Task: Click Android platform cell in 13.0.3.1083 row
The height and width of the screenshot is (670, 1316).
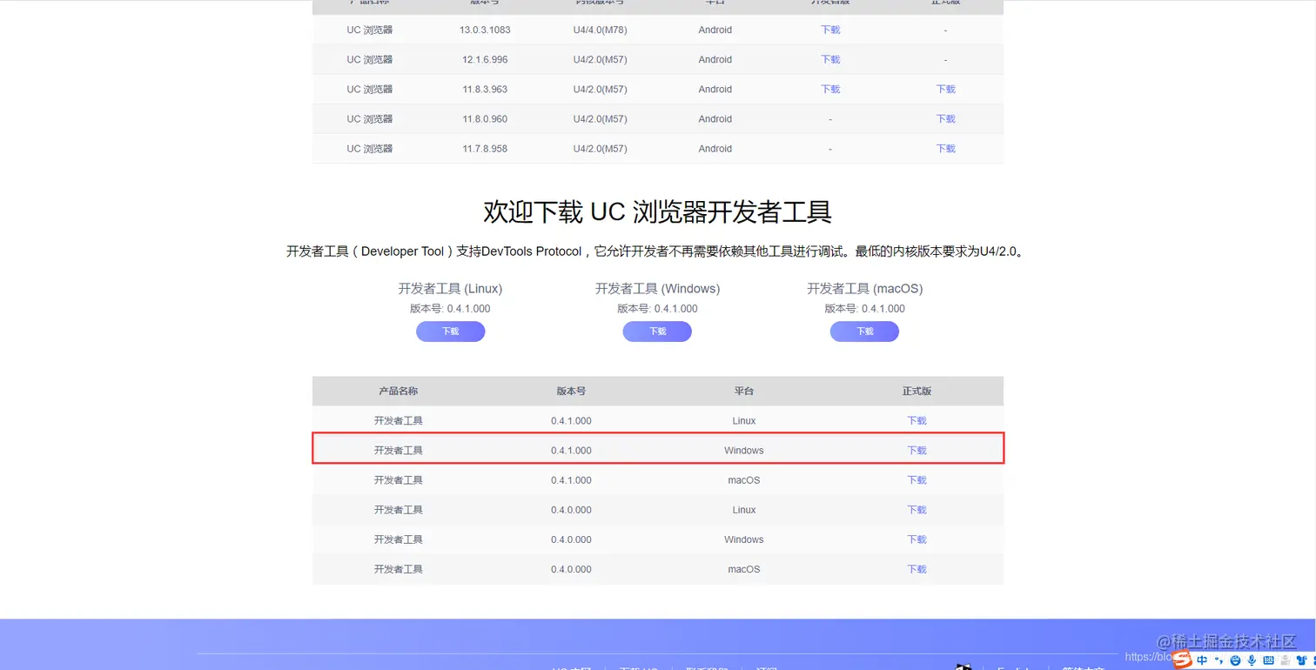Action: coord(715,30)
